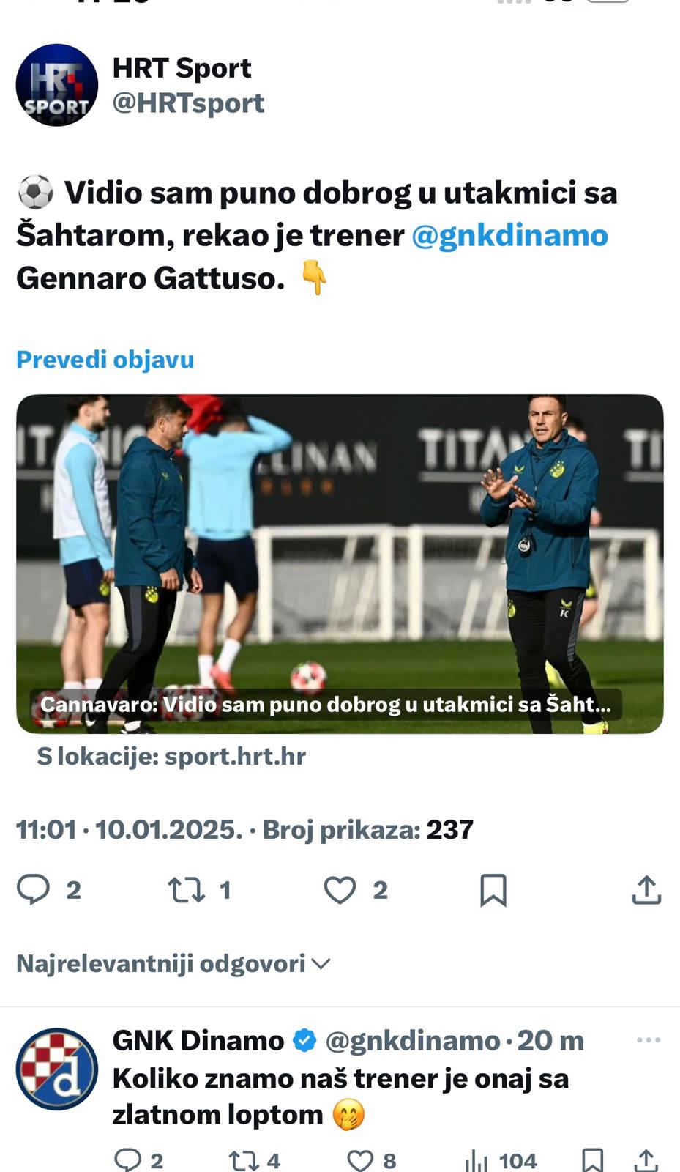
Task: Bookmark the HRT Sport post
Action: pos(493,891)
